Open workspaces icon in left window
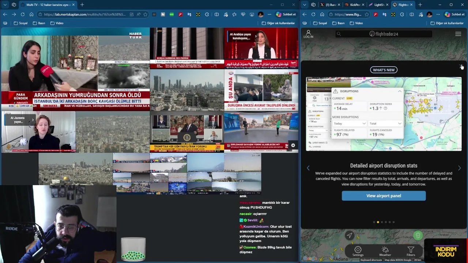Screen dimensions: 468x263 (x=14, y=5)
